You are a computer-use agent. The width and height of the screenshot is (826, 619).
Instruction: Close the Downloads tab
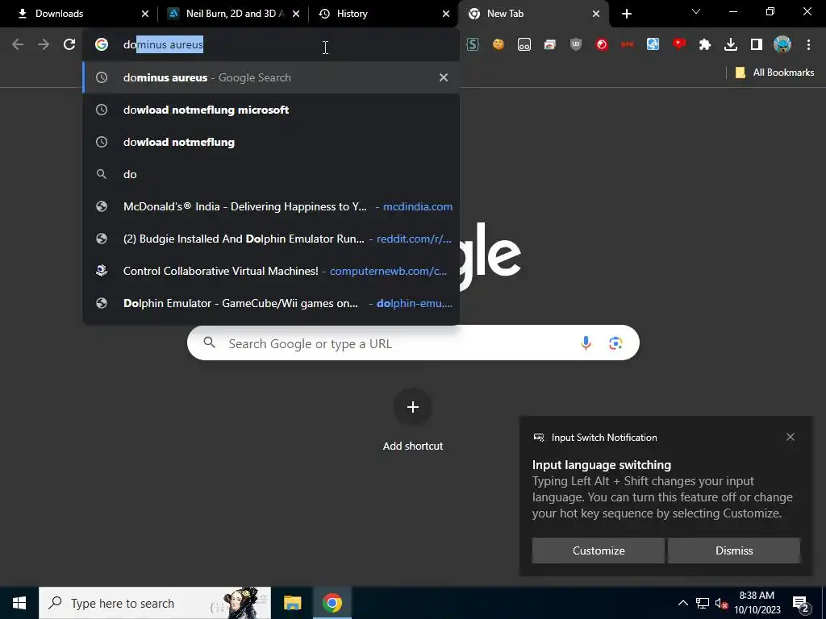[x=145, y=14]
